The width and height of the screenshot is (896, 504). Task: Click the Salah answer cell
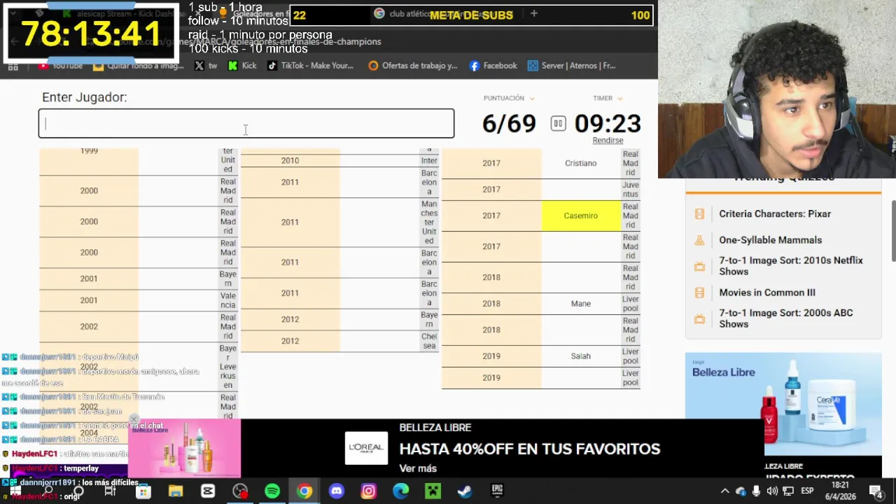(581, 356)
